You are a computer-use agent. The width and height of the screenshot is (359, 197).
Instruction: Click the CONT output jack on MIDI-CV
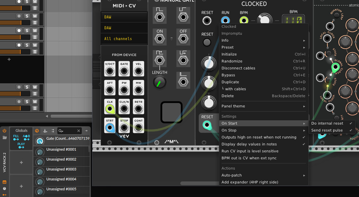pyautogui.click(x=138, y=128)
